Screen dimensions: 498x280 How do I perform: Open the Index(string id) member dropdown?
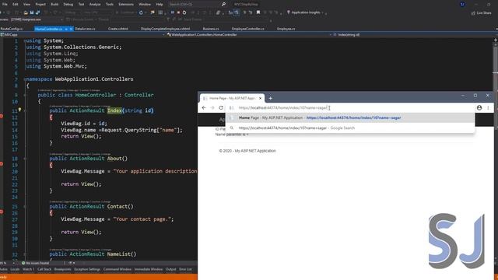[415, 34]
